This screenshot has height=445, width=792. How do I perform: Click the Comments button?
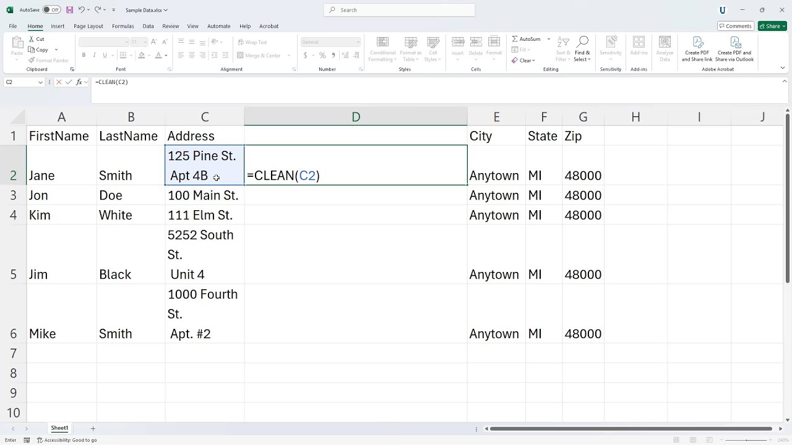(x=734, y=26)
